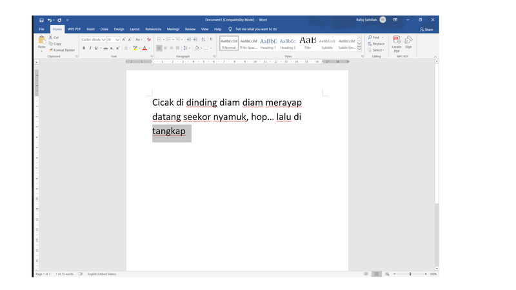Center the paragraph text
Screen dimensions: 516x290
pos(165,48)
